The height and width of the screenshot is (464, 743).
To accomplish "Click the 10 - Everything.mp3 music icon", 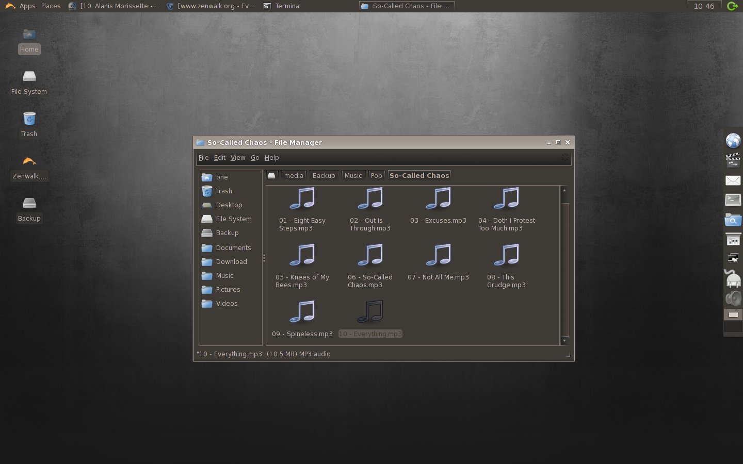I will (x=370, y=312).
